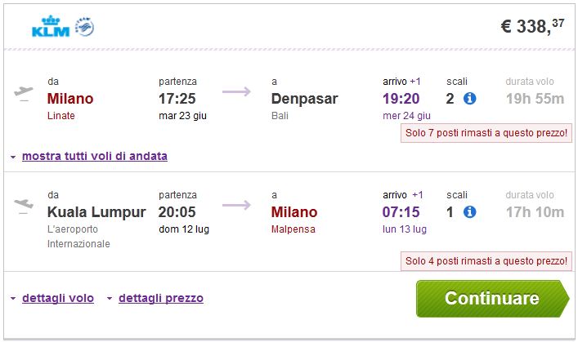Click the 17:25 departure time
The image size is (578, 342).
(177, 99)
